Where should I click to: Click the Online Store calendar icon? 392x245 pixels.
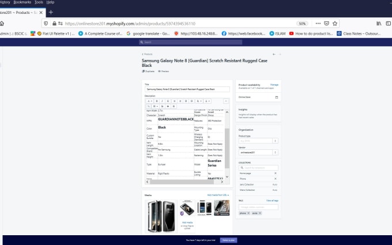point(276,97)
